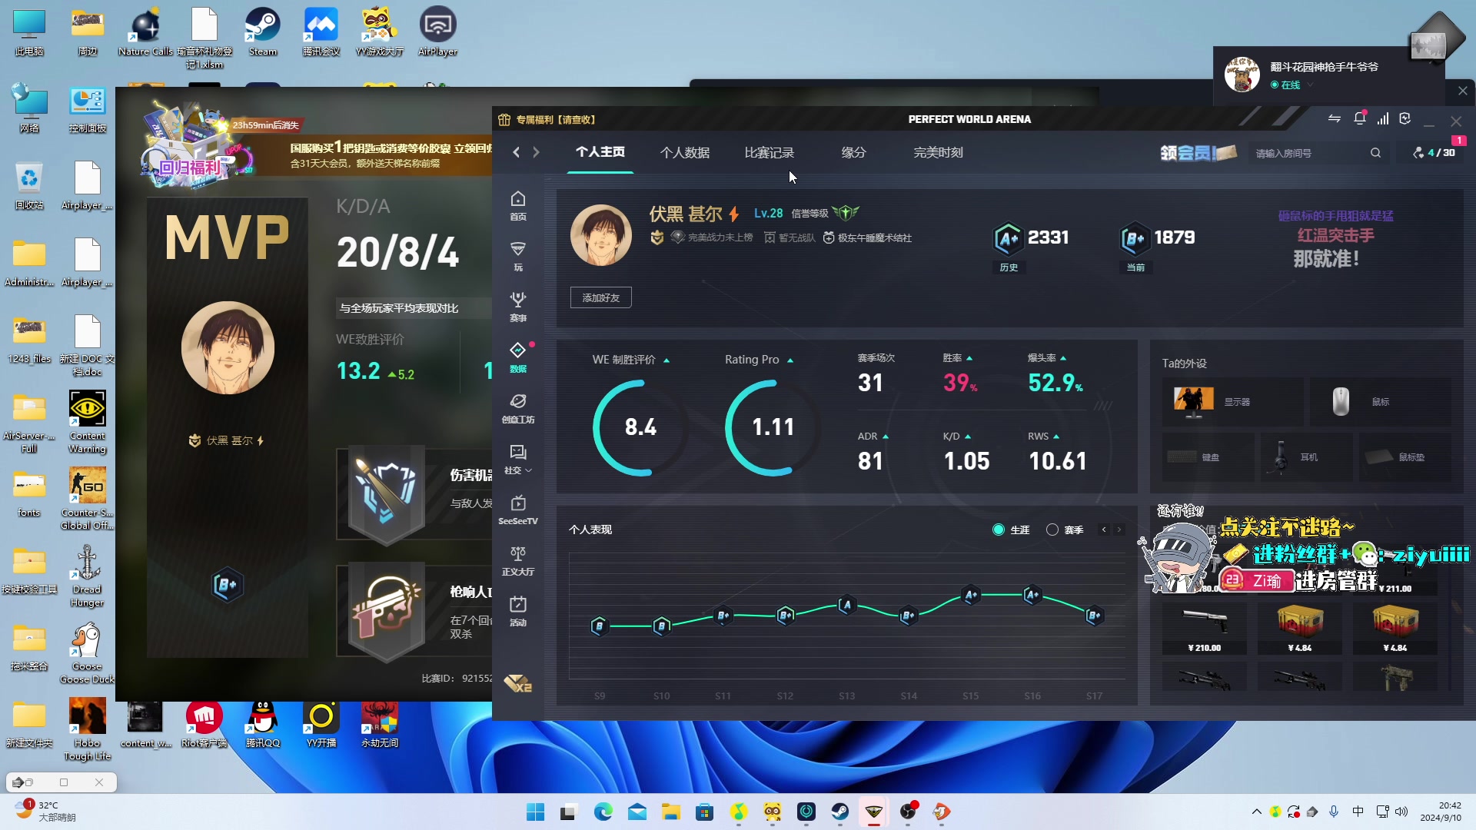Switch to the 个人主页 tab
This screenshot has width=1476, height=830.
point(600,152)
